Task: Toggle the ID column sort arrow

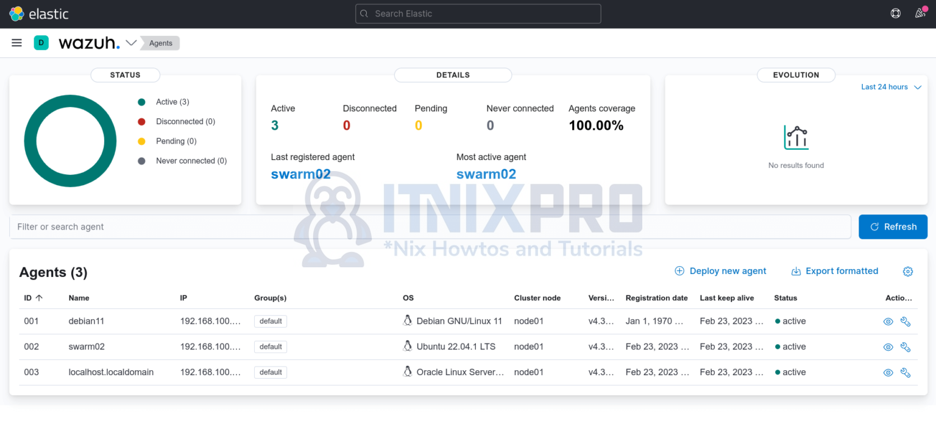Action: tap(40, 298)
